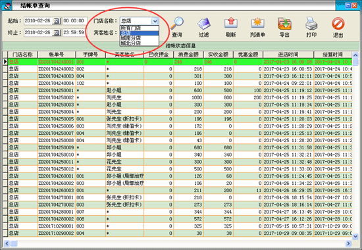Click the 进店时间 column header

tap(288, 55)
